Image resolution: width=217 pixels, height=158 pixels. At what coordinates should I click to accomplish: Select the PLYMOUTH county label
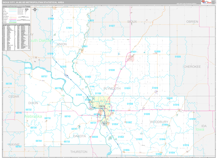[x=112, y=88]
